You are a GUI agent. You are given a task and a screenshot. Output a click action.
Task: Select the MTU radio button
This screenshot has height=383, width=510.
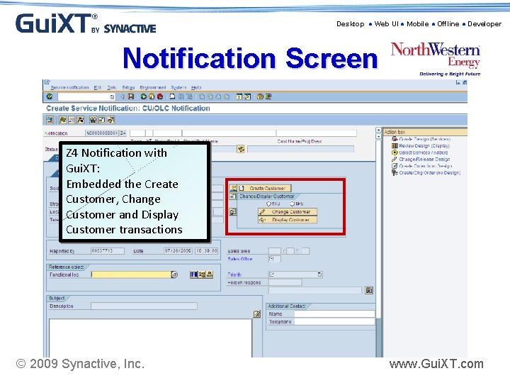(268, 204)
